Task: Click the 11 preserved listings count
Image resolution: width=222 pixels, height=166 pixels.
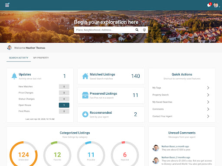Action: tap(135, 95)
